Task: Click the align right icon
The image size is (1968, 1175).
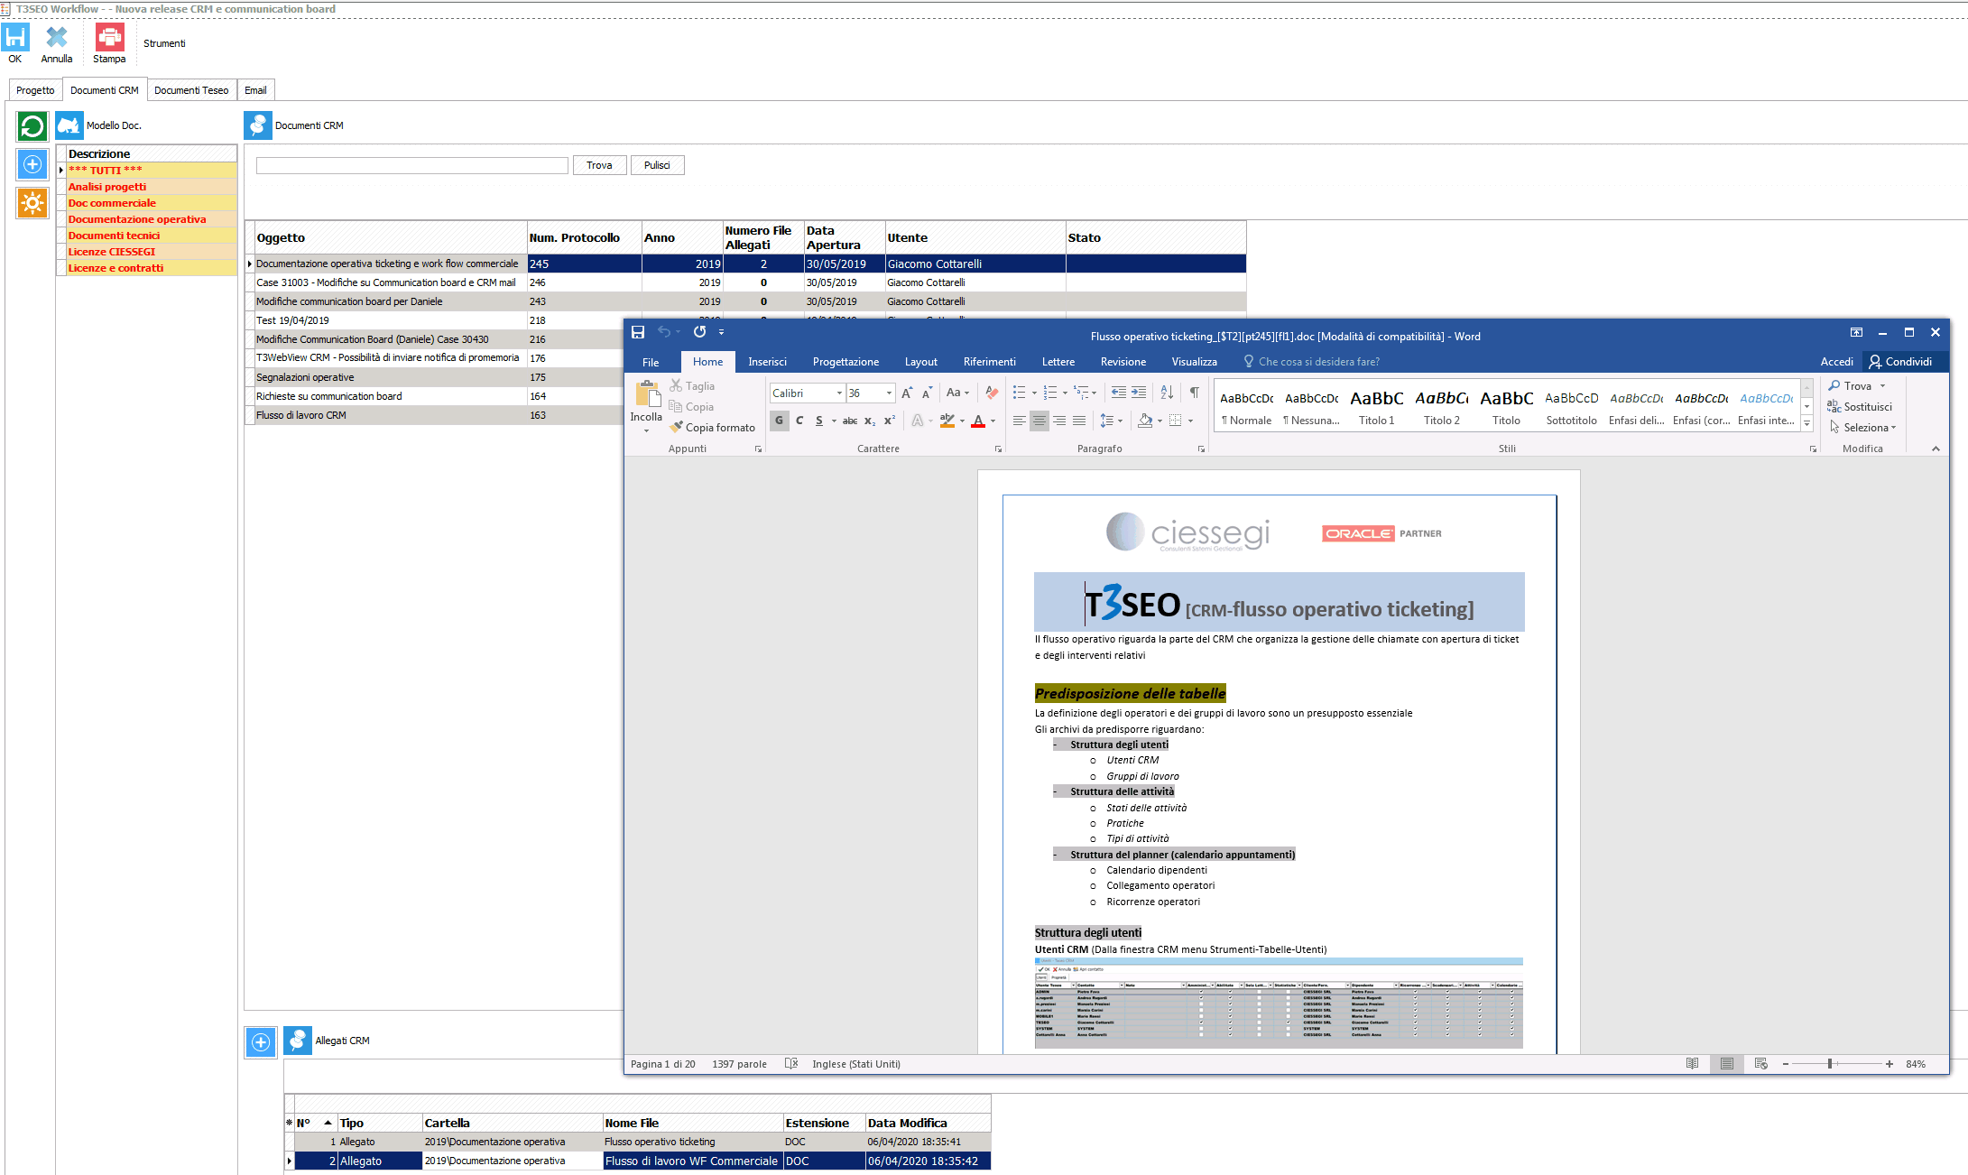Action: 1059,421
